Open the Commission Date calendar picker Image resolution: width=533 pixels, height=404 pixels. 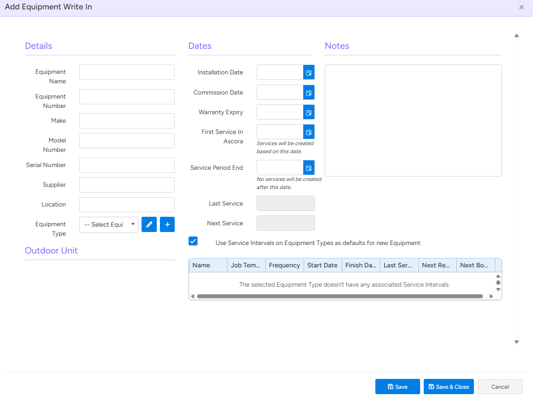(x=309, y=93)
